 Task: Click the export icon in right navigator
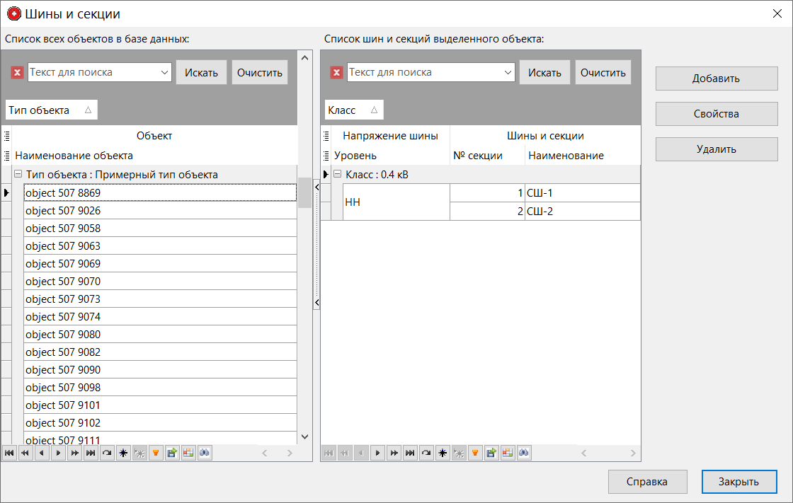(x=491, y=453)
